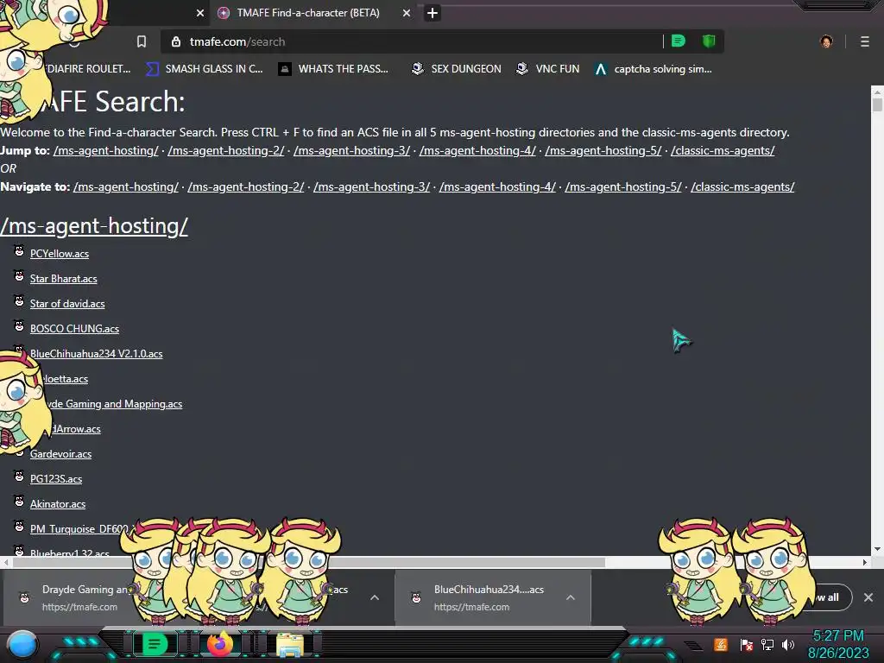Navigate to /classic-ms-agents/ directory

tap(742, 186)
